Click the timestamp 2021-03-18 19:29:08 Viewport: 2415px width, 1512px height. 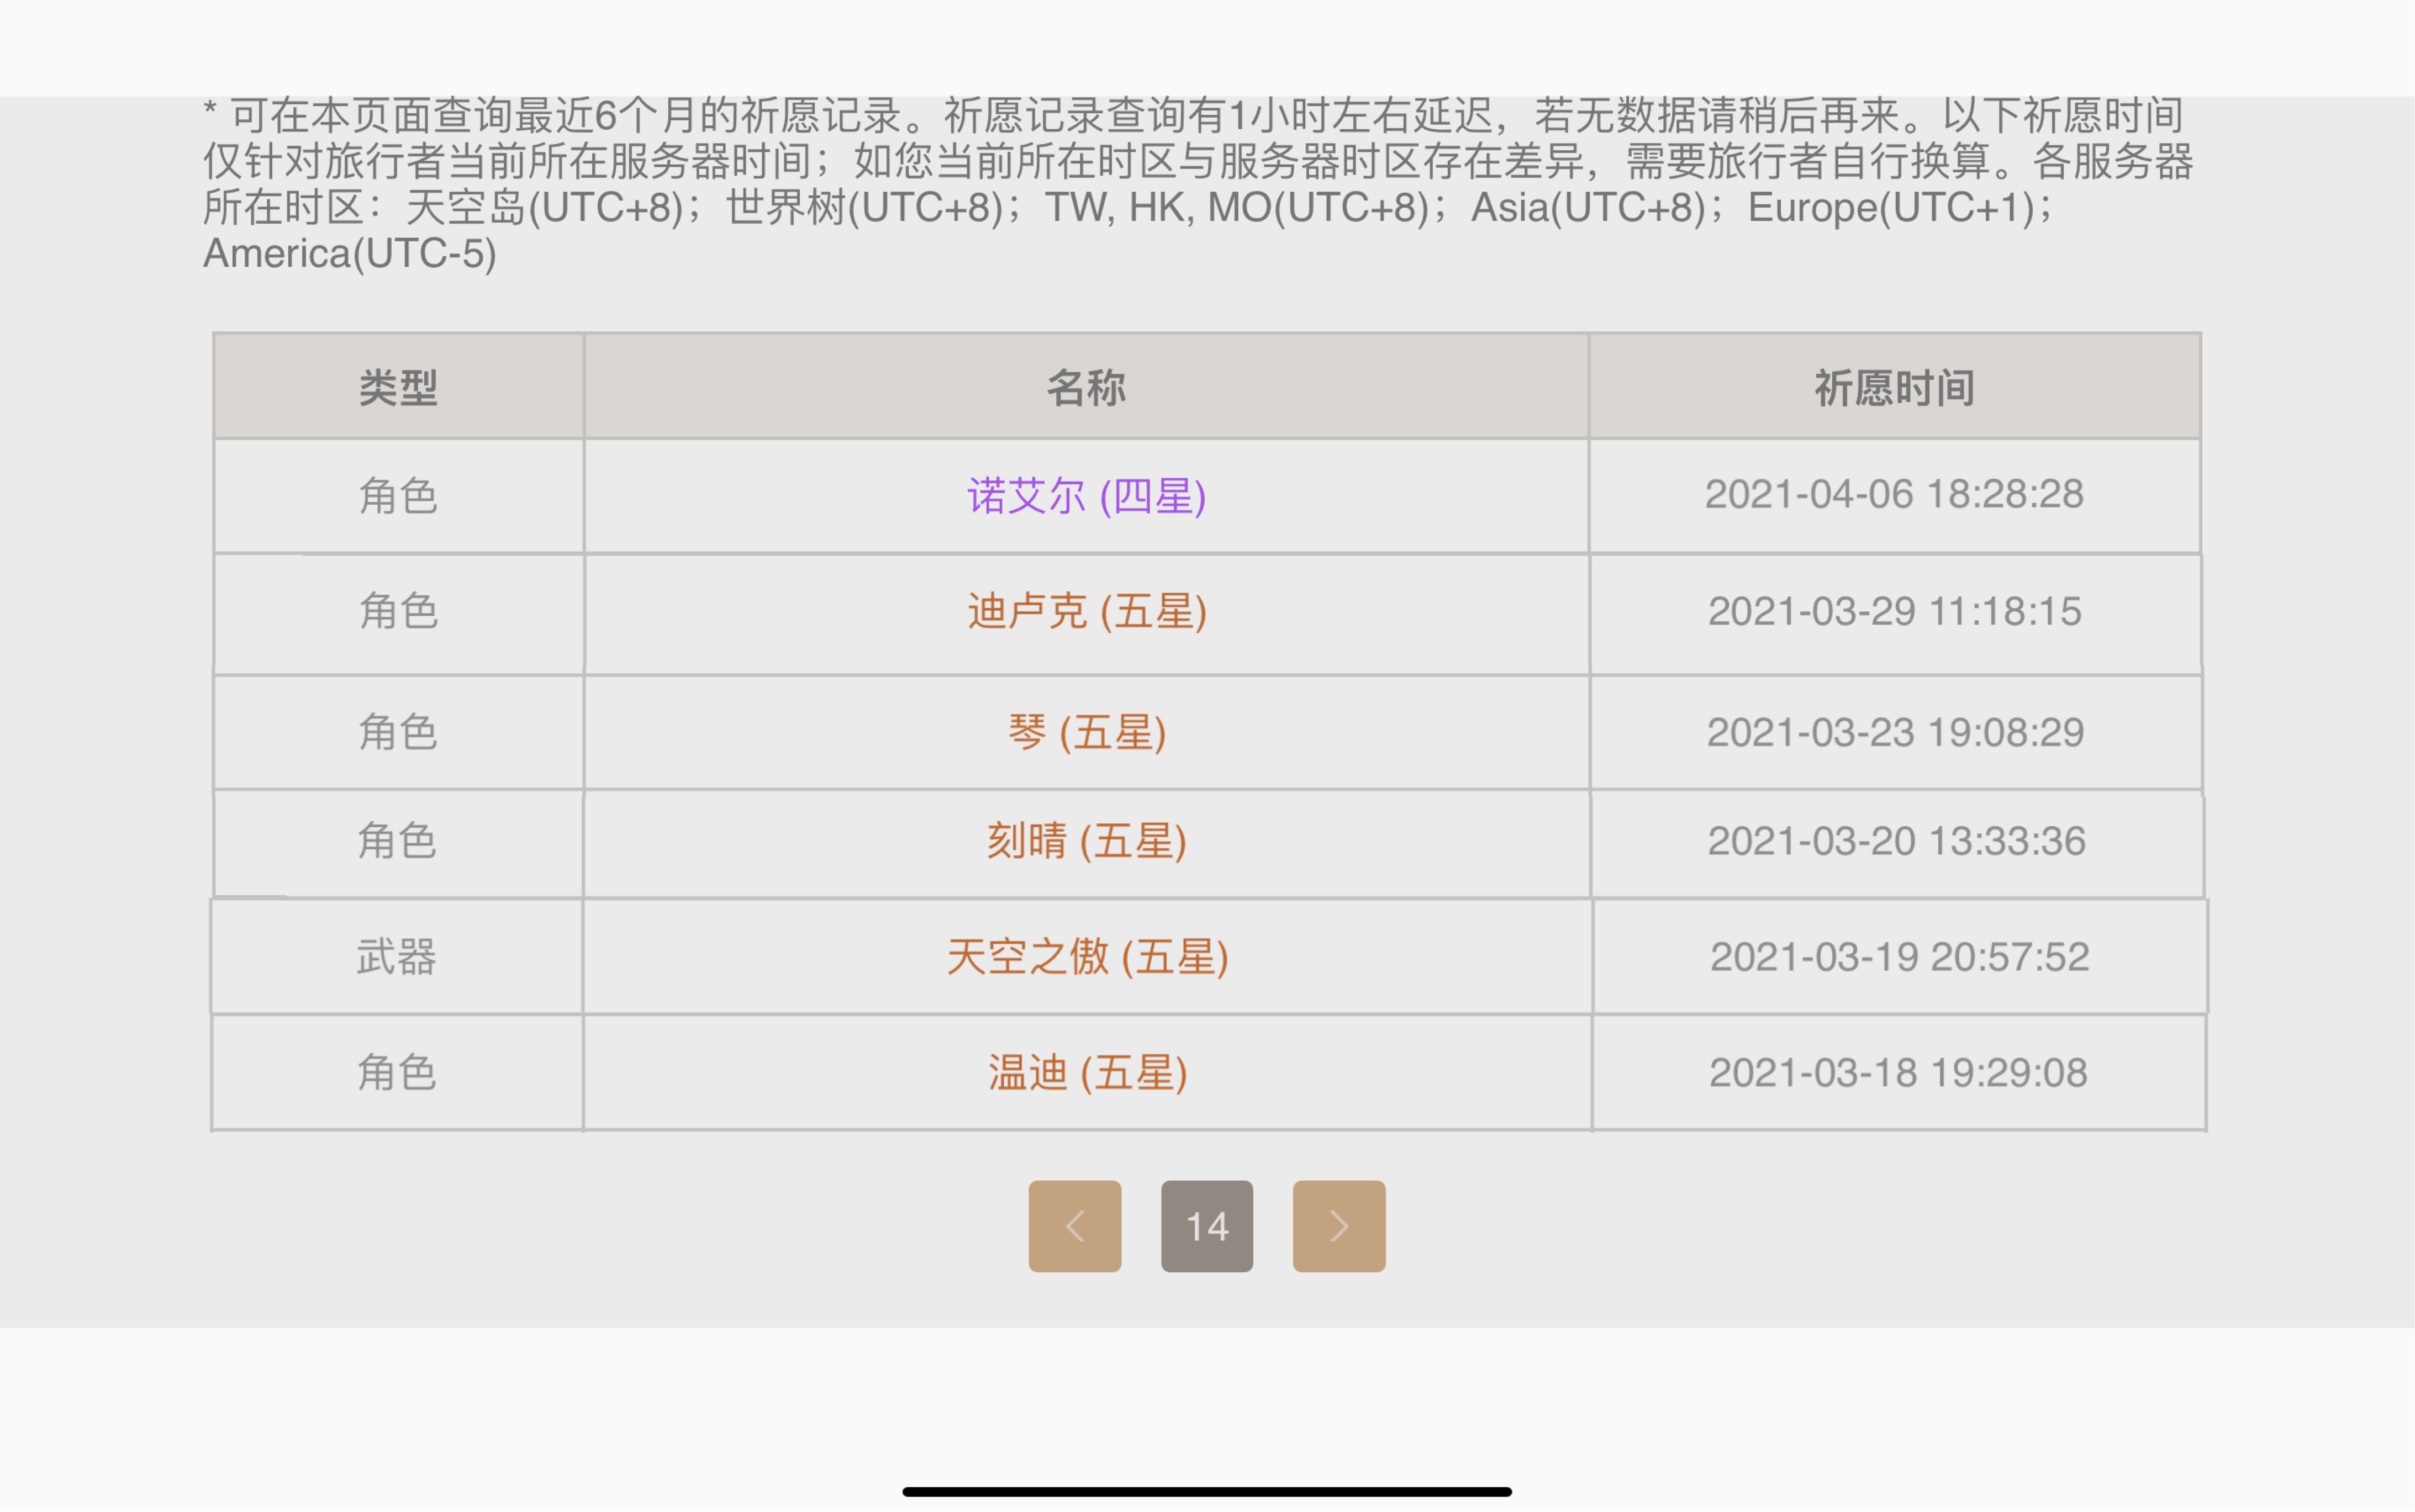(x=1898, y=1073)
